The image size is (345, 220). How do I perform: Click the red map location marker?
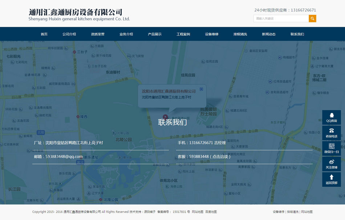point(165,117)
